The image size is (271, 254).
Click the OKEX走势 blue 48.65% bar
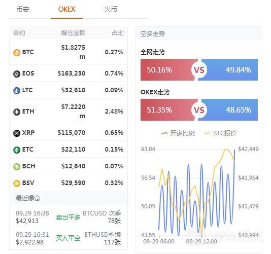(228, 110)
